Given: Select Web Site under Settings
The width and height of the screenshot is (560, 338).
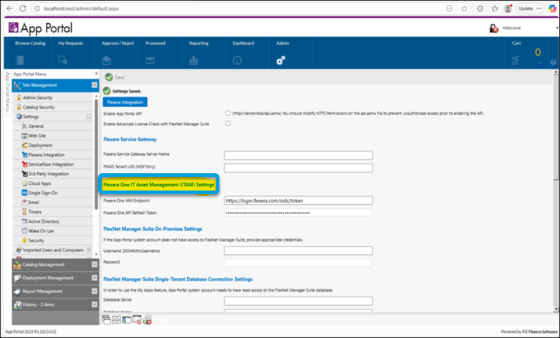Looking at the screenshot, I should (37, 135).
